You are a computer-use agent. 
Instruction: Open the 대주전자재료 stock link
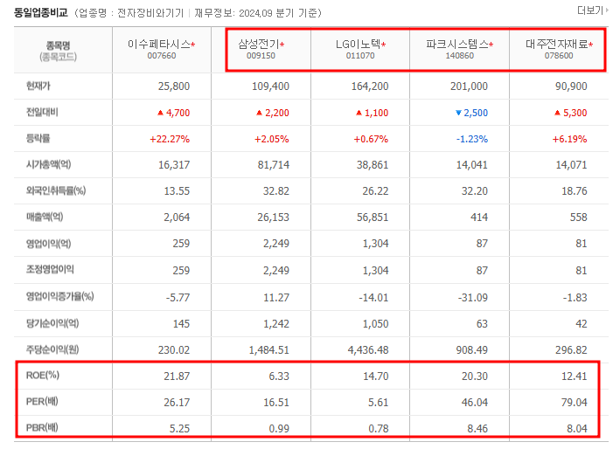pyautogui.click(x=559, y=45)
